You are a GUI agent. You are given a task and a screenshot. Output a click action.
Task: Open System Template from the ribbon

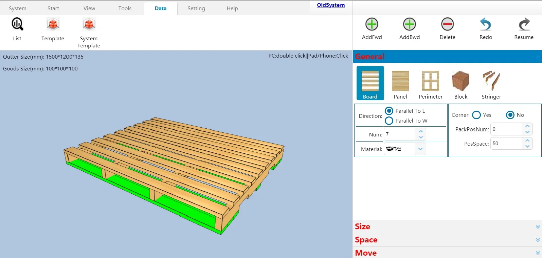point(89,25)
